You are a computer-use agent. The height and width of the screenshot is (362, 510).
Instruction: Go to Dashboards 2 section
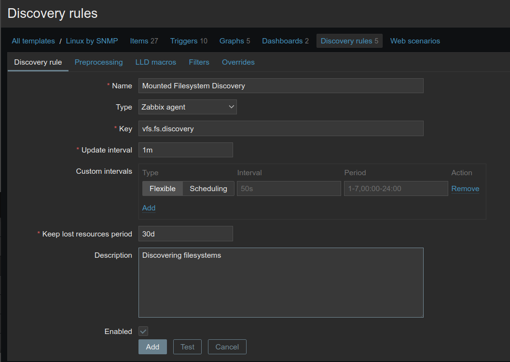tap(285, 41)
